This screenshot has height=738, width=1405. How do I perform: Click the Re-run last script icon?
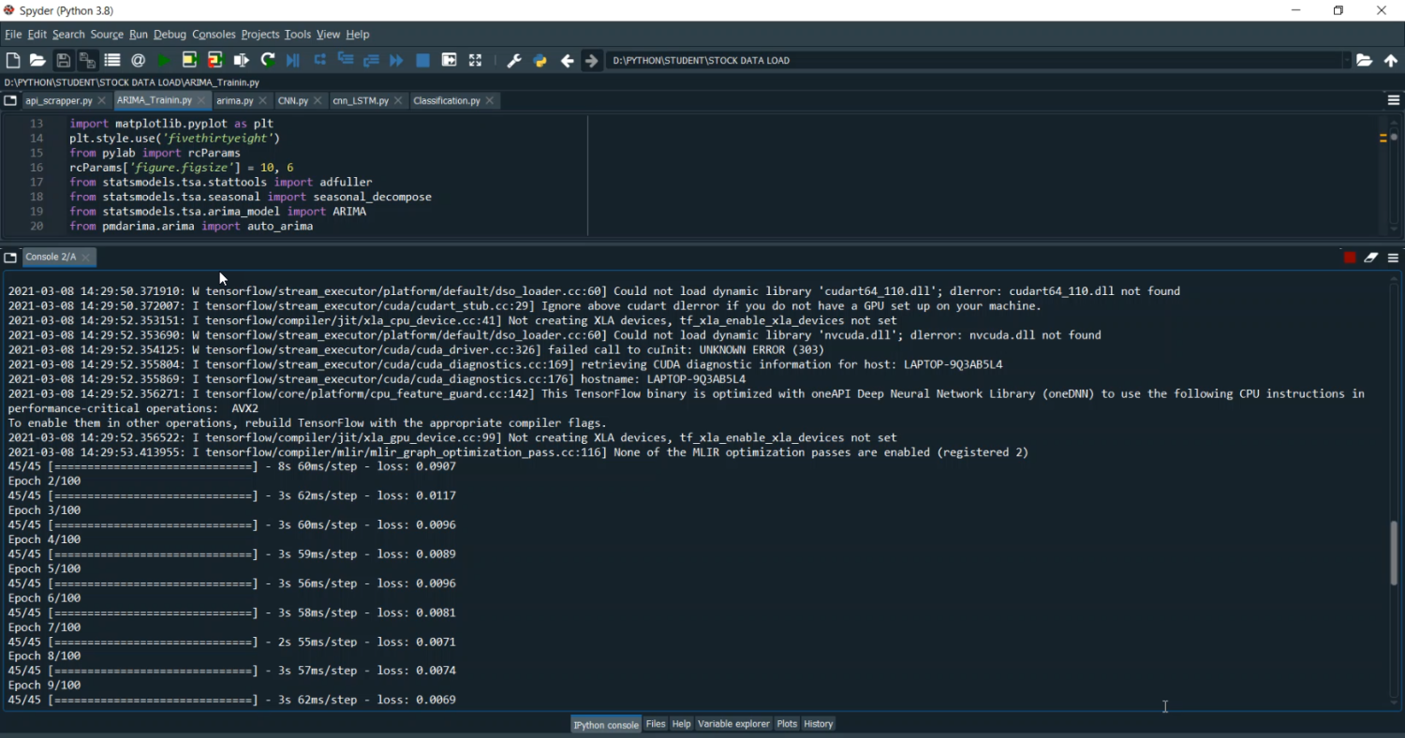click(x=268, y=60)
